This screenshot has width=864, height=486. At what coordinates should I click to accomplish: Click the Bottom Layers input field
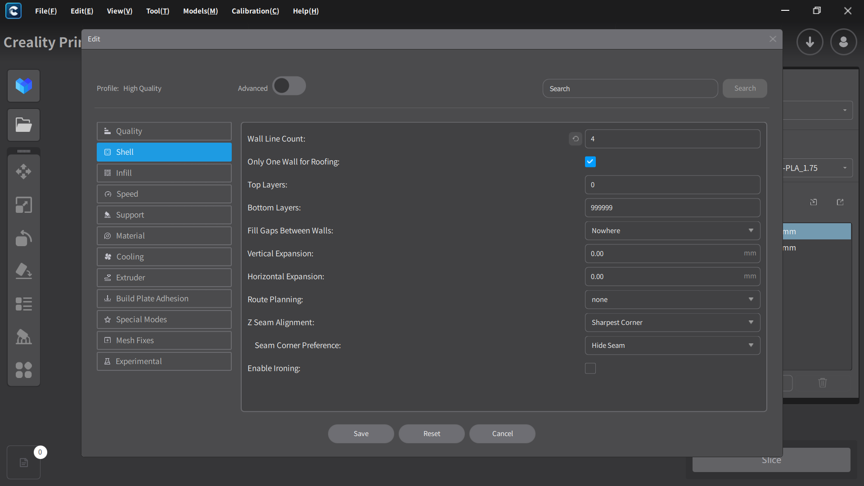point(672,207)
